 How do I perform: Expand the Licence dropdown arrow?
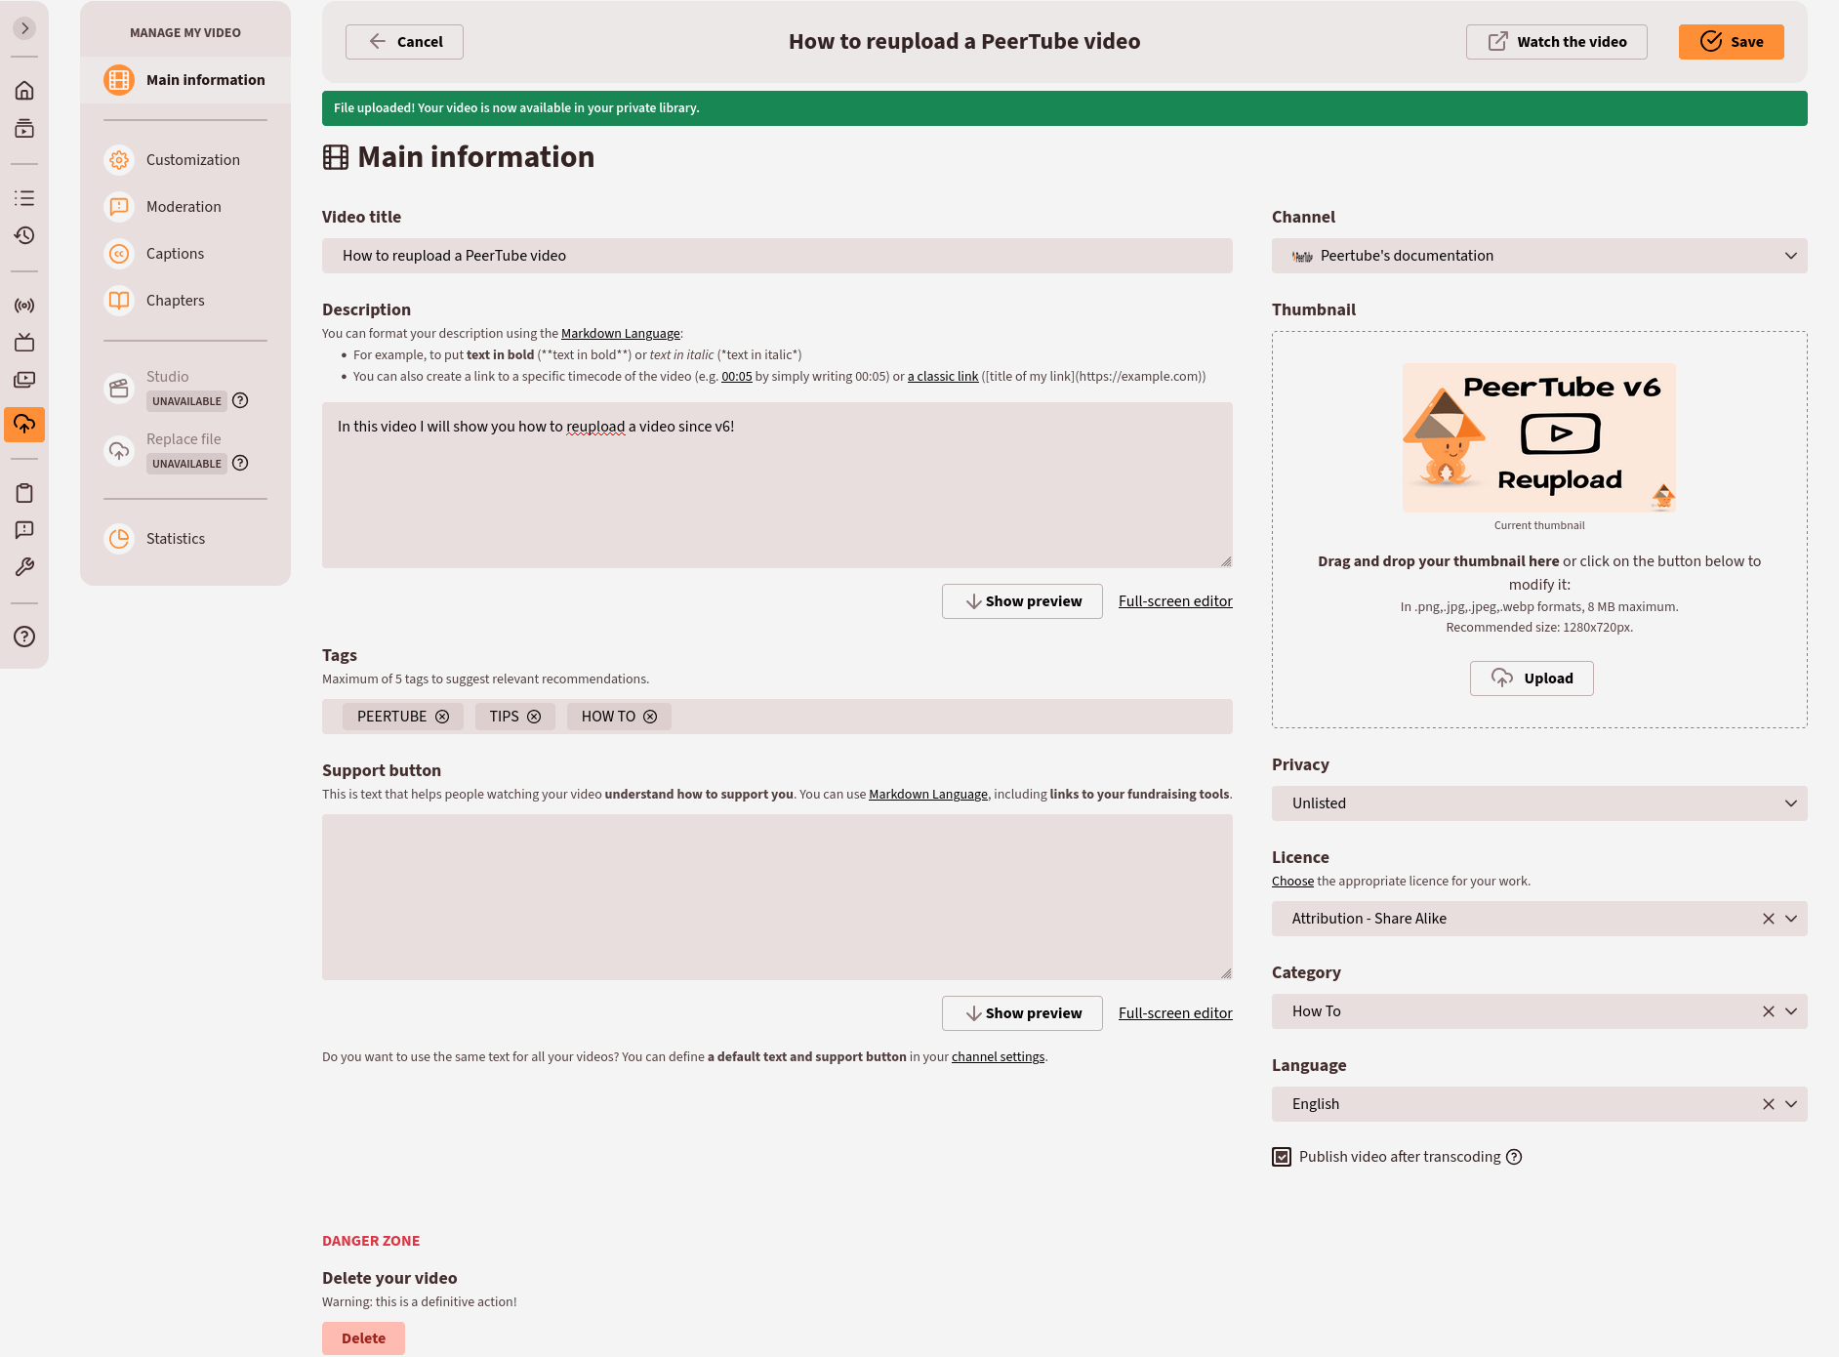pos(1791,919)
